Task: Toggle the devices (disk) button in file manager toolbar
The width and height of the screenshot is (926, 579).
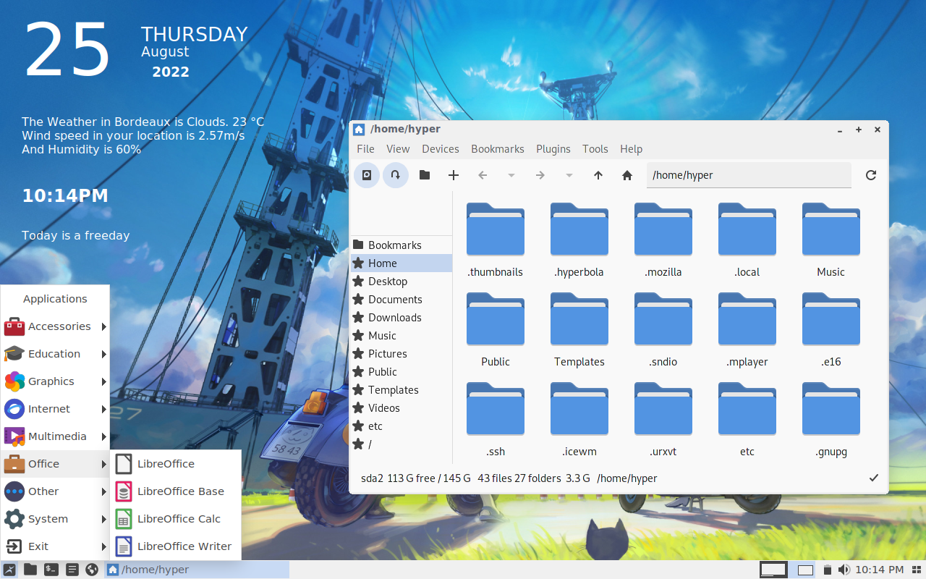Action: [x=367, y=175]
